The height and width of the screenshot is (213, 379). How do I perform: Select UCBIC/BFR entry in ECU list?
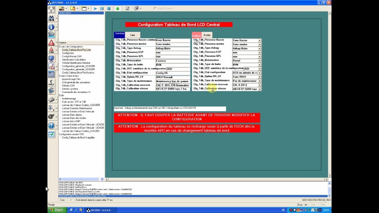(x=81, y=13)
